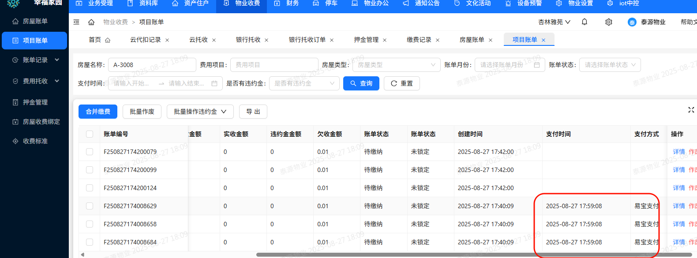Switch to the 缴费记录 tab
This screenshot has height=258, width=697.
click(x=419, y=40)
